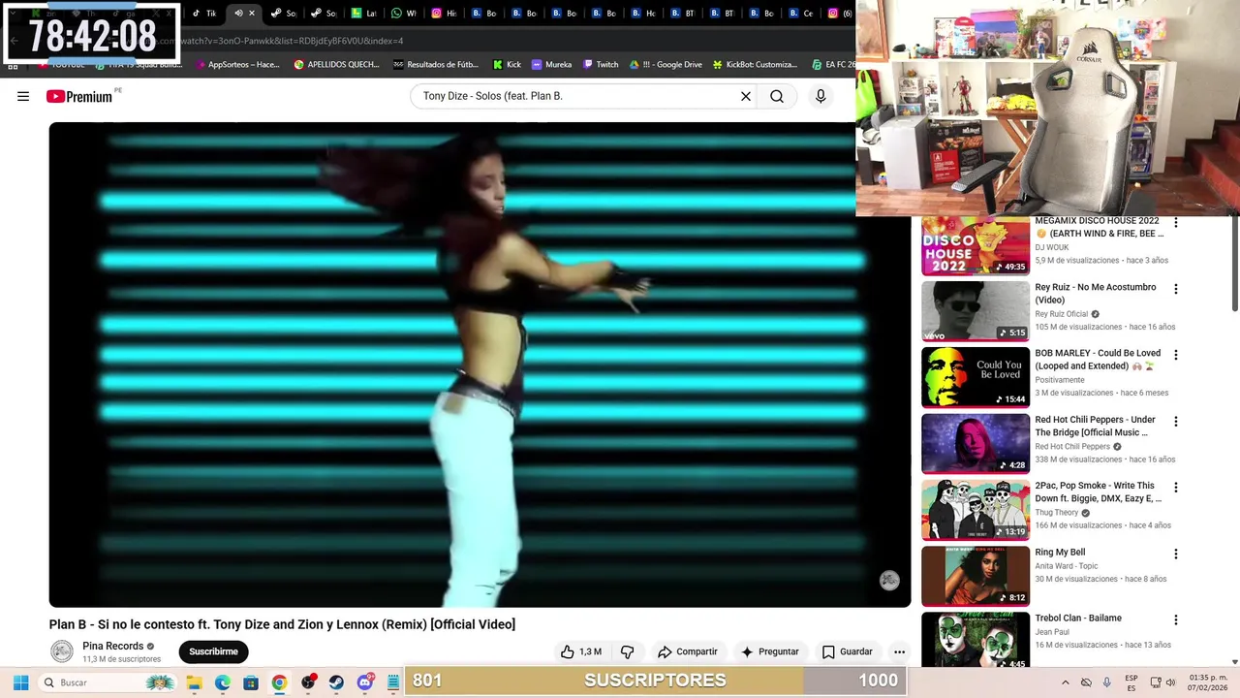Click the video player to pause
The image size is (1240, 698).
point(480,365)
